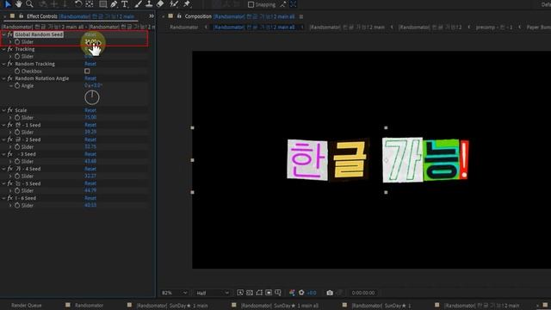Select the Selection arrow tool
551x310 pixels.
coord(8,4)
